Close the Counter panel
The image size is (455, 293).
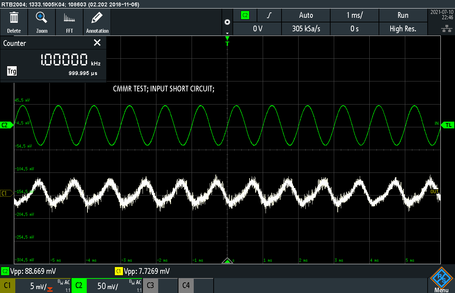97,43
